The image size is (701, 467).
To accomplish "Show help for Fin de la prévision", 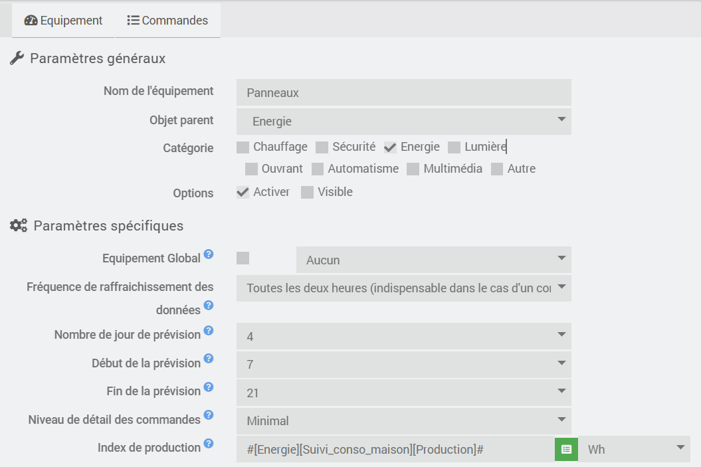I will coord(209,387).
